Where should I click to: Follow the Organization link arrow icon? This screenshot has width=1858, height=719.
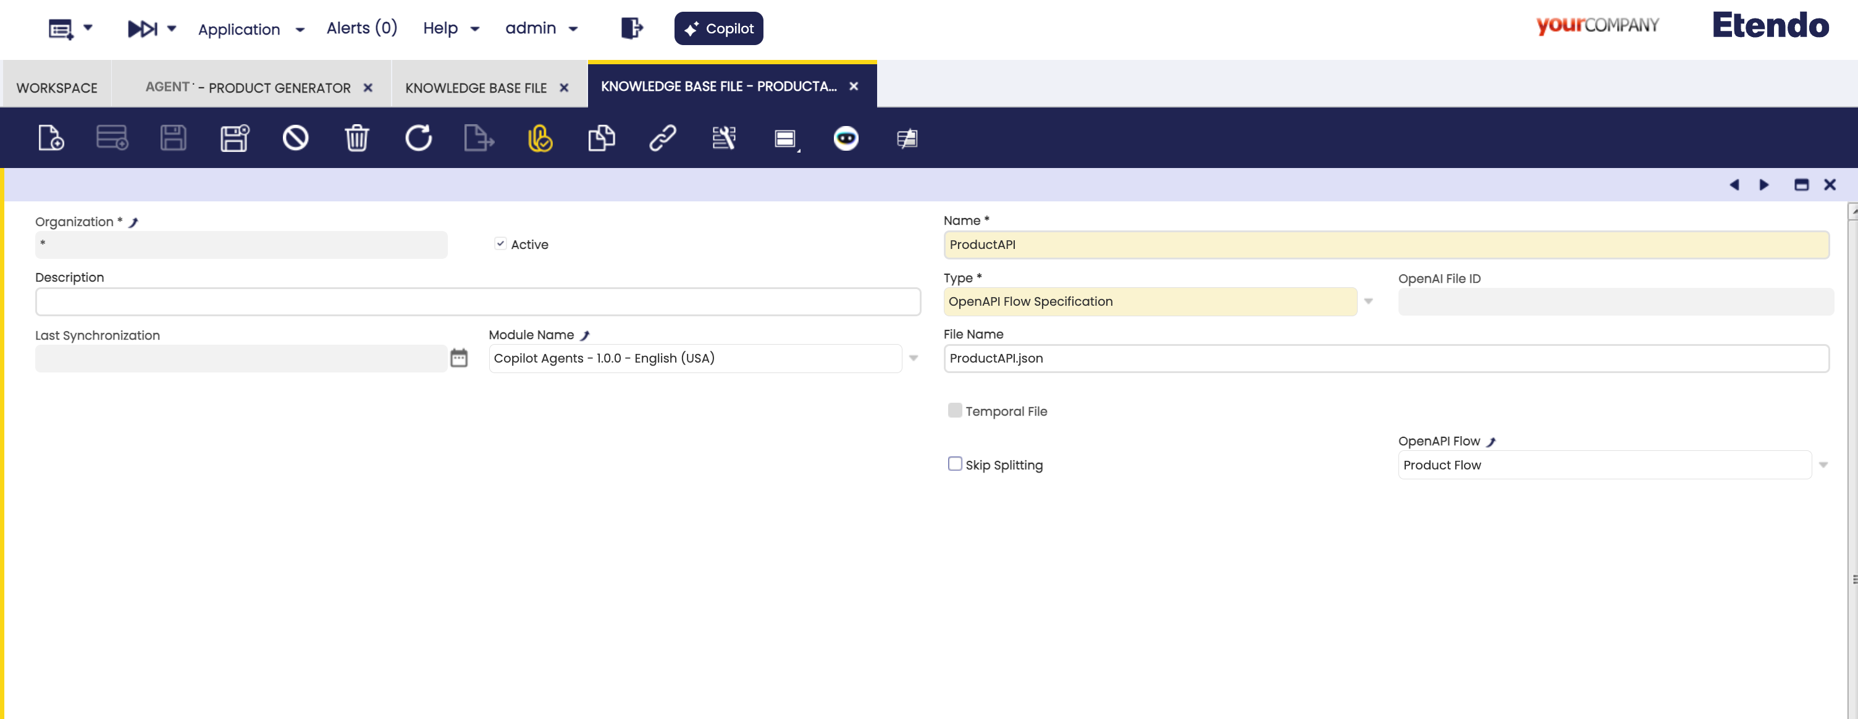pyautogui.click(x=133, y=222)
